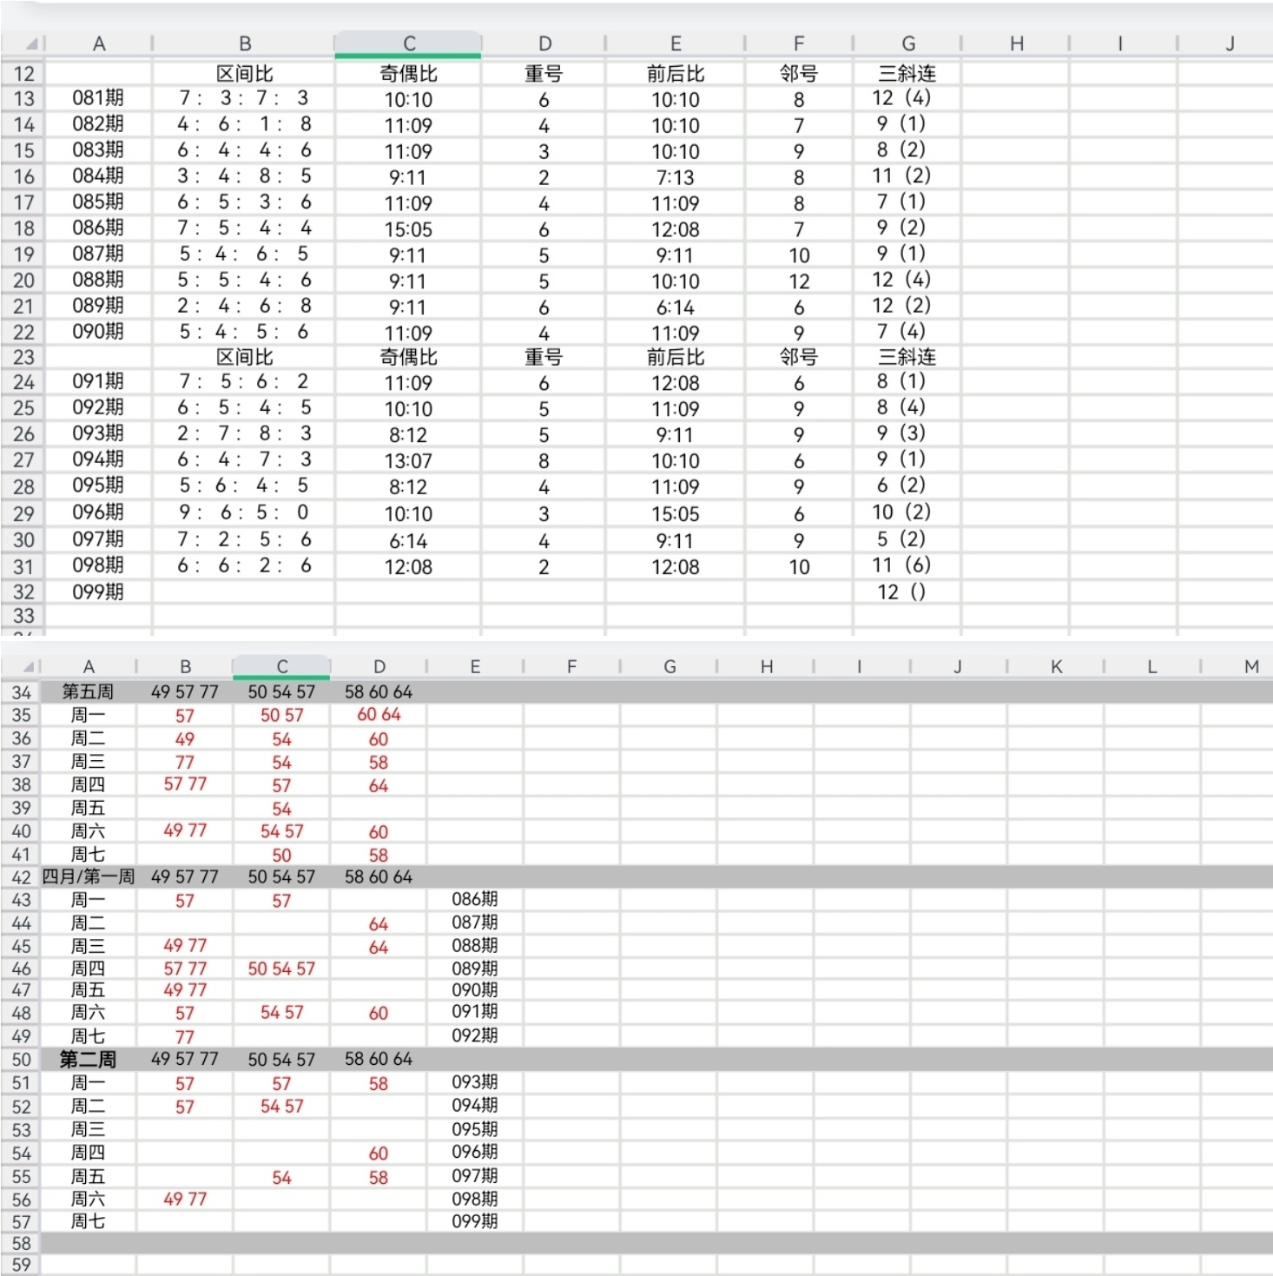Select the column L header
Screen dimensions: 1273x1276
coord(1152,666)
